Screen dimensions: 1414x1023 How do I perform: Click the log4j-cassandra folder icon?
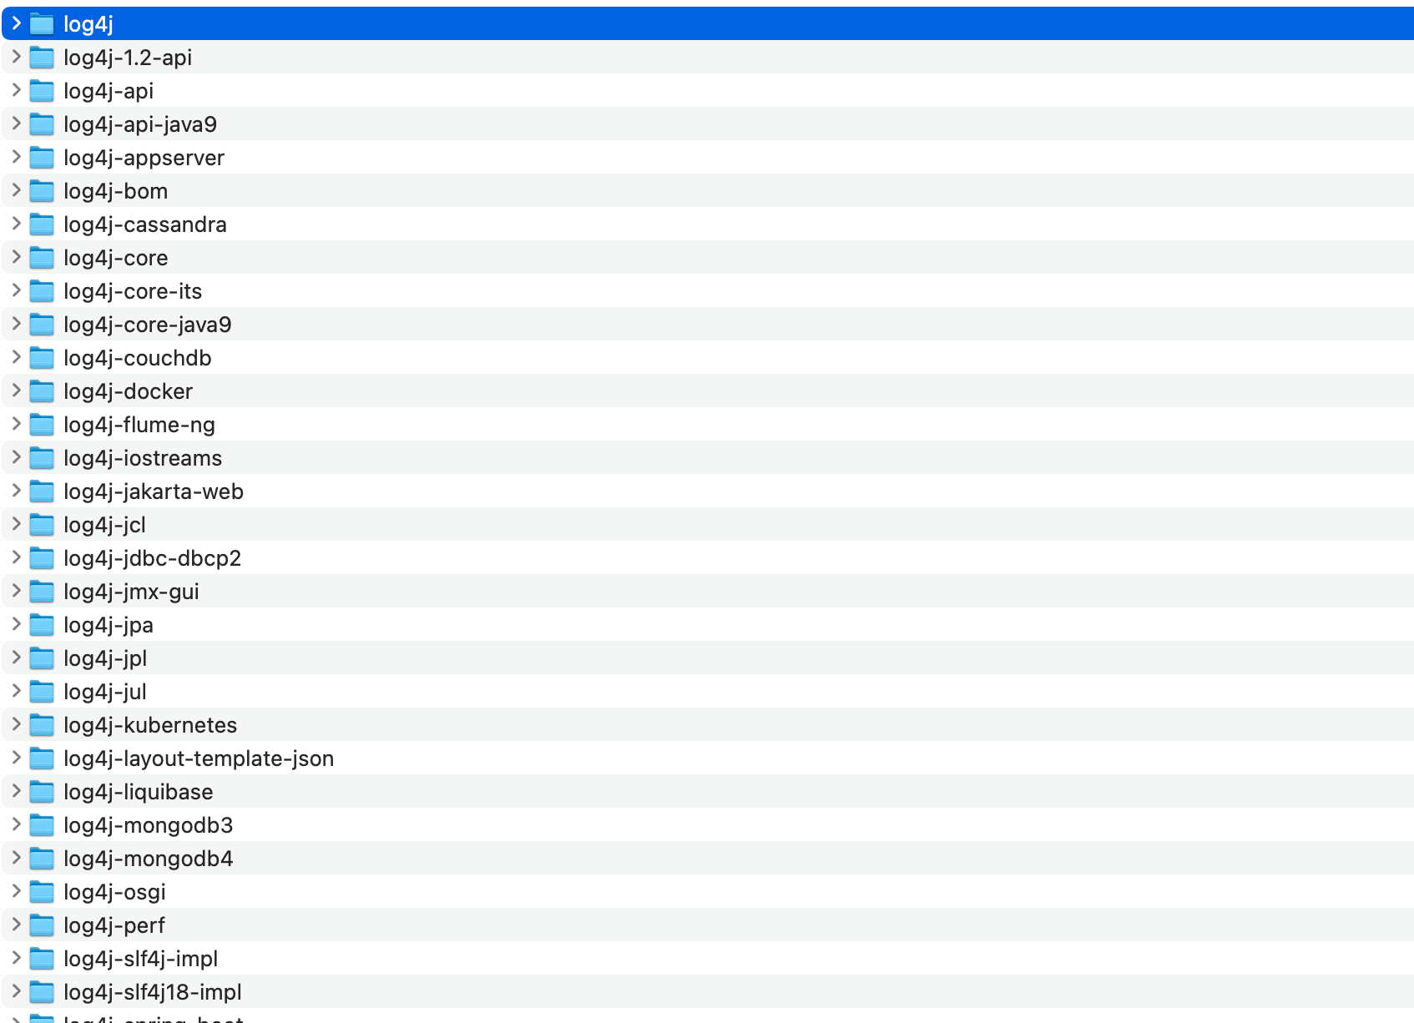tap(42, 224)
